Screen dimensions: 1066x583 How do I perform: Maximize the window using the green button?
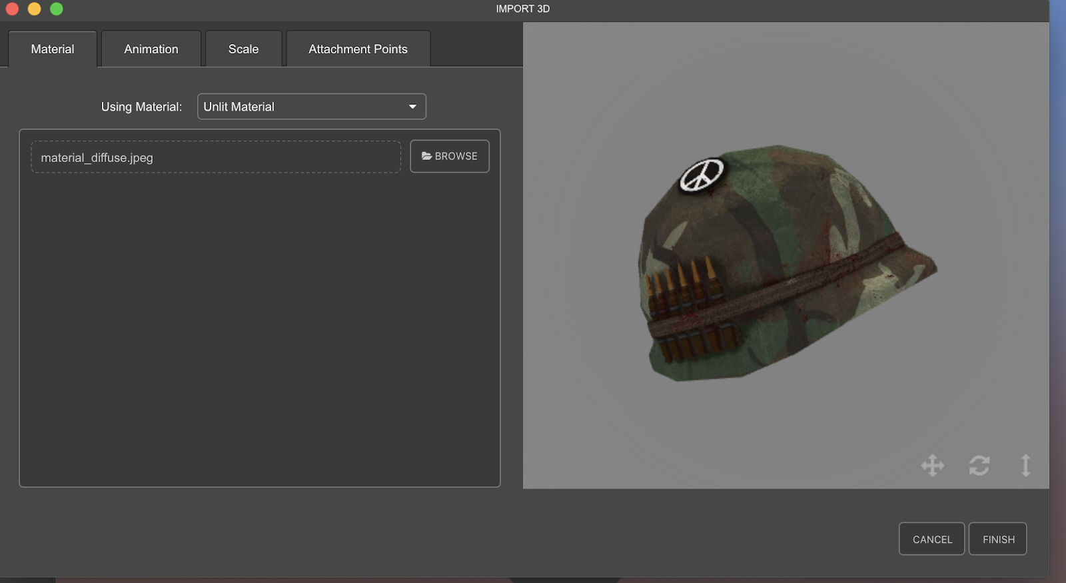(x=57, y=9)
